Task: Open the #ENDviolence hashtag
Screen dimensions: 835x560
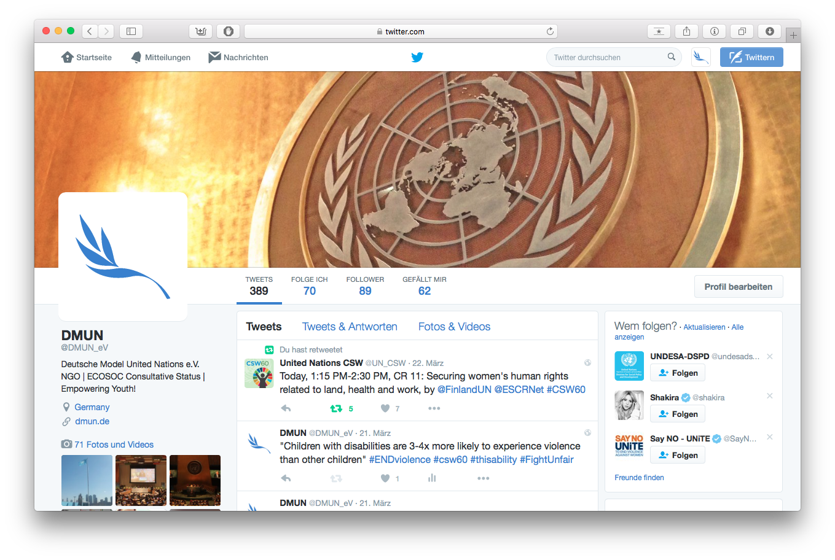Action: point(399,459)
